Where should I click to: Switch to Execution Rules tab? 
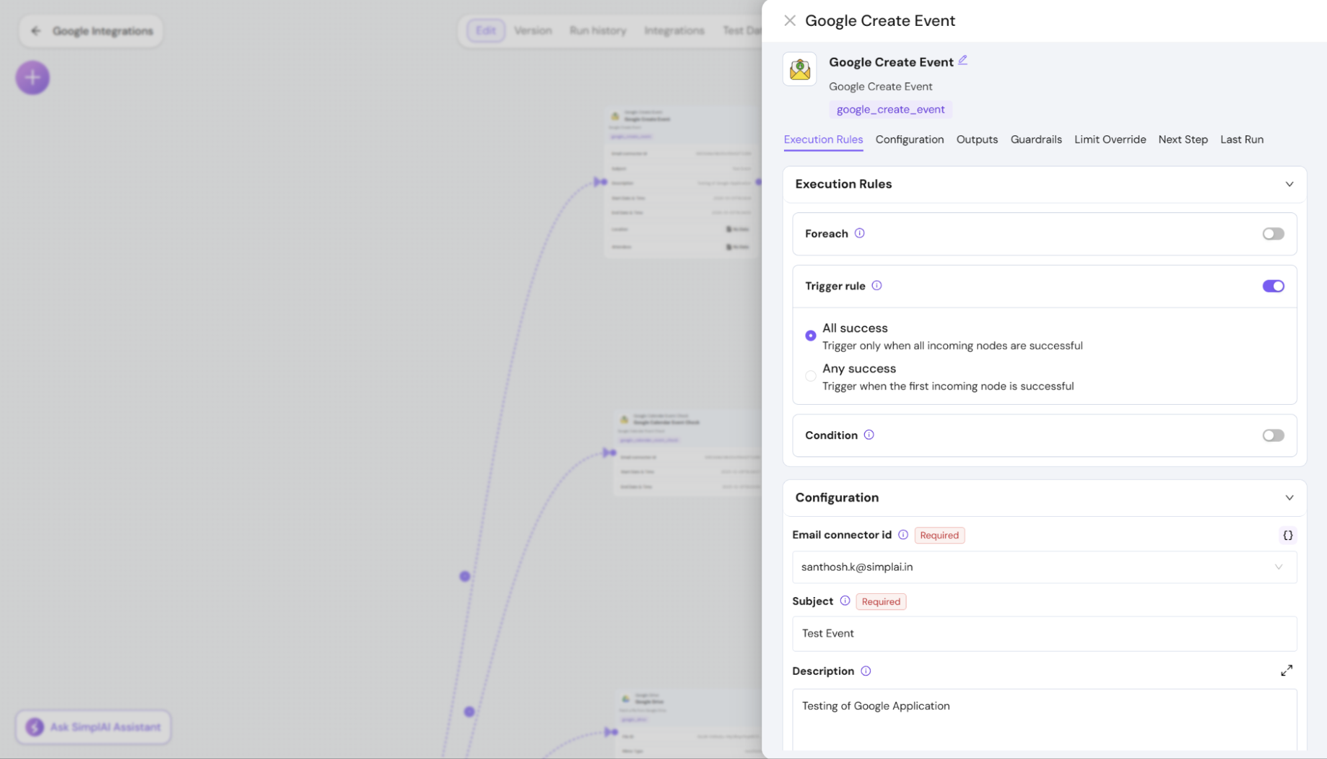(823, 139)
